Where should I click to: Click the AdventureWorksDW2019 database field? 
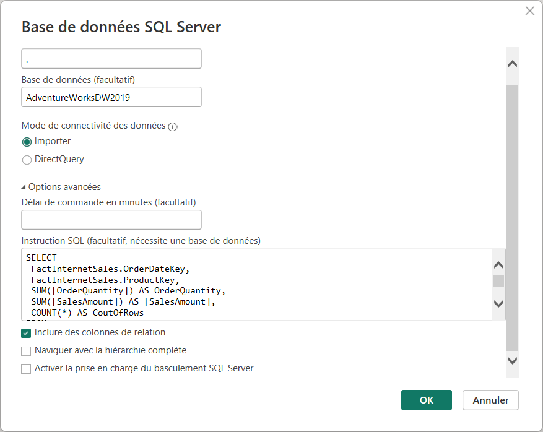[x=111, y=97]
